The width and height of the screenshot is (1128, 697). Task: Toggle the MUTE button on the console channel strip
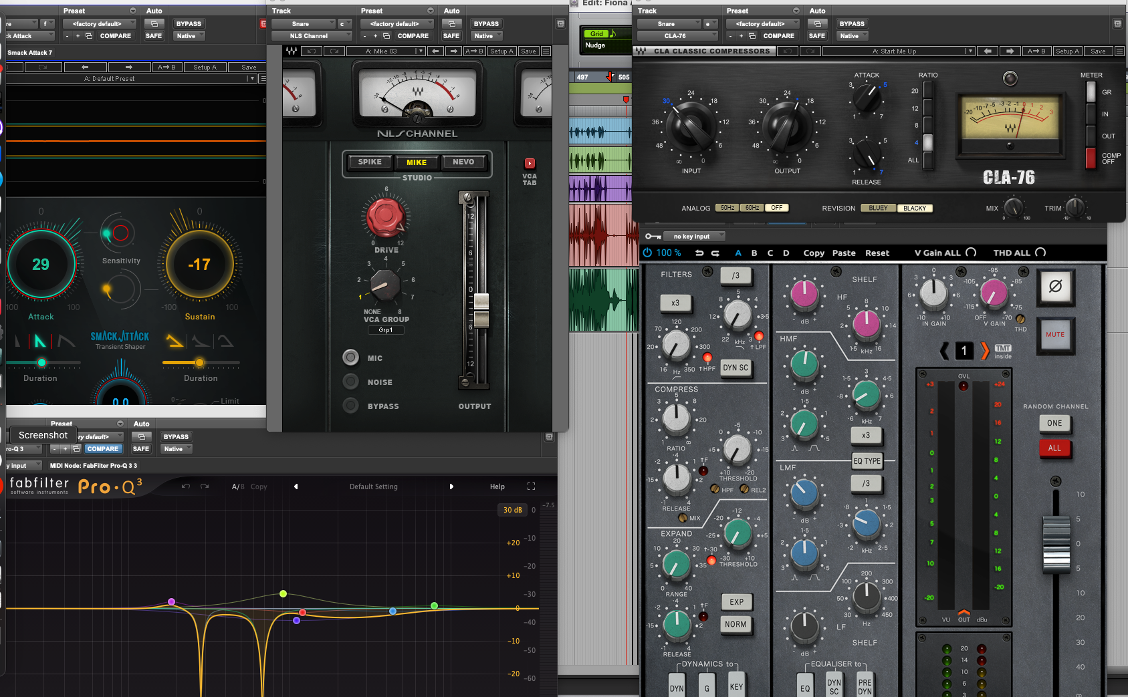(1055, 335)
